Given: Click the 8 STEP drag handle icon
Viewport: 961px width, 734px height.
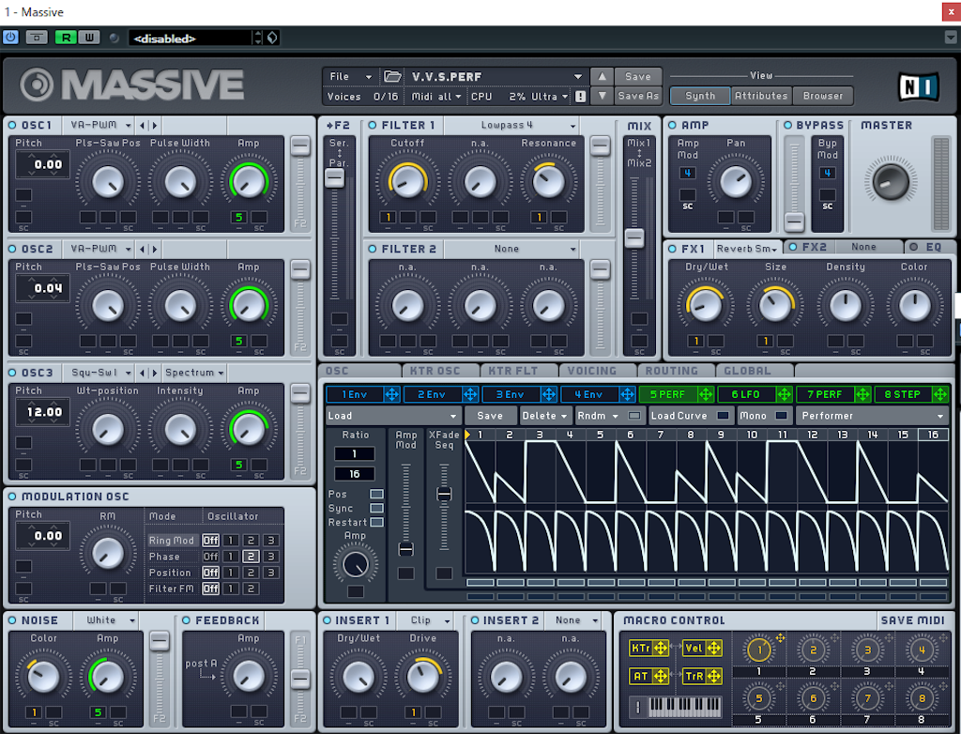Looking at the screenshot, I should [940, 394].
